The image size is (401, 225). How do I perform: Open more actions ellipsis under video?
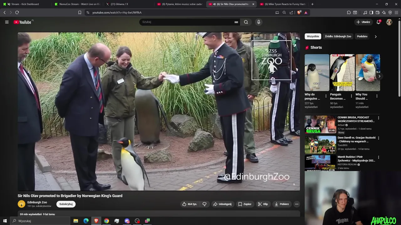point(297,204)
